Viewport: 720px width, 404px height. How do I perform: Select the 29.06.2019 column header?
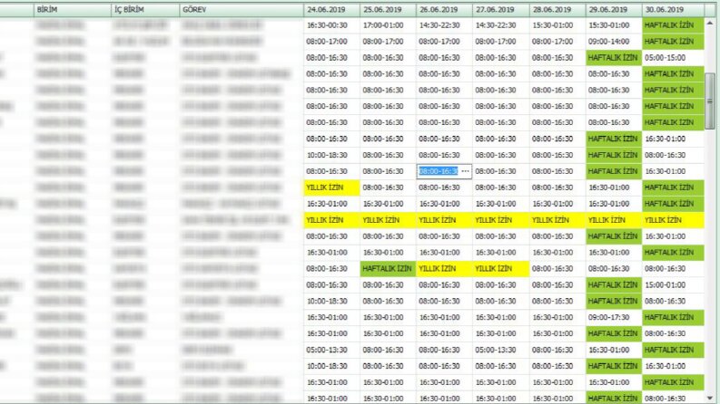[614, 10]
